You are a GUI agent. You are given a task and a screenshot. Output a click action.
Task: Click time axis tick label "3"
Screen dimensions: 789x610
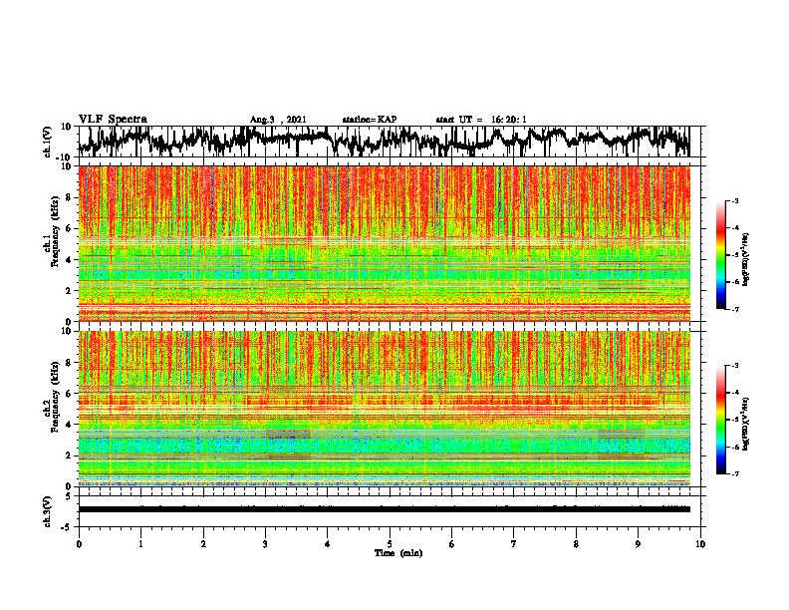[265, 544]
